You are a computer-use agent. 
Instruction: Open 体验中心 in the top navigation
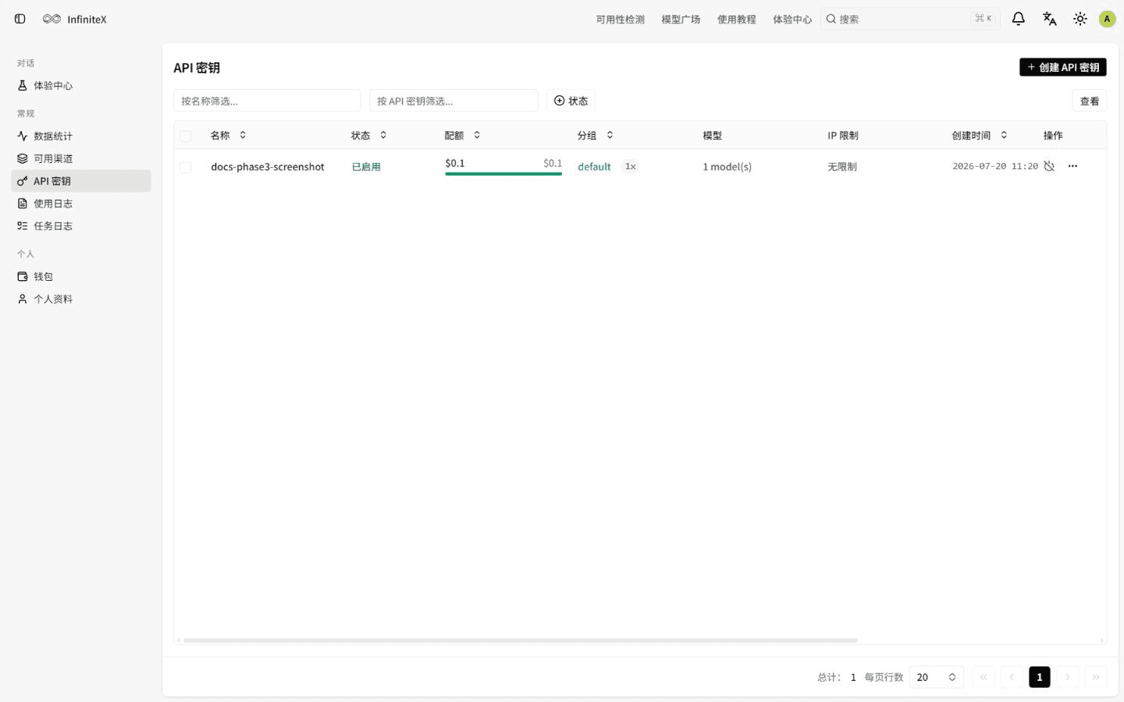792,19
